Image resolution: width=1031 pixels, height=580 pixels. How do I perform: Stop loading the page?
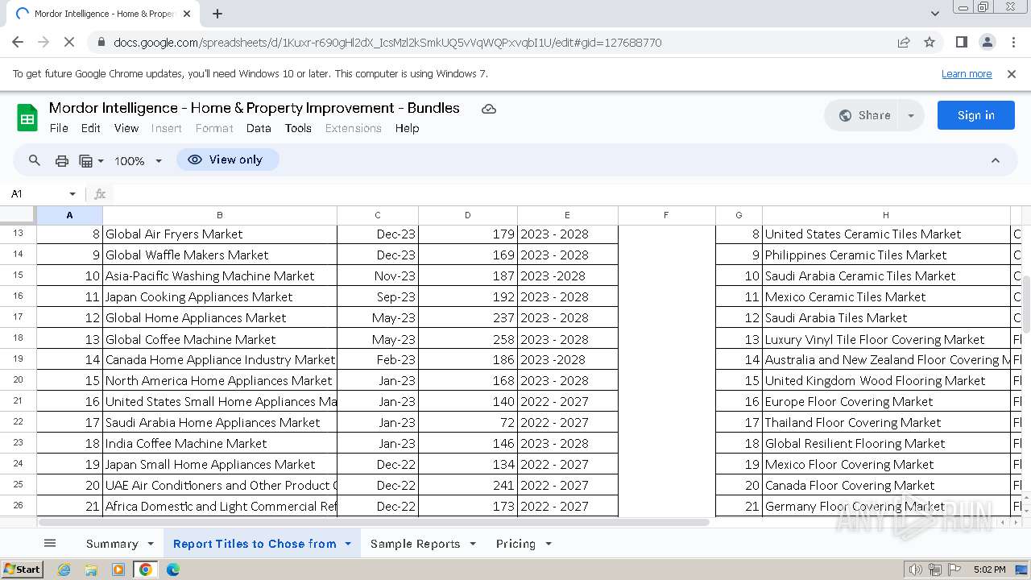coord(69,42)
